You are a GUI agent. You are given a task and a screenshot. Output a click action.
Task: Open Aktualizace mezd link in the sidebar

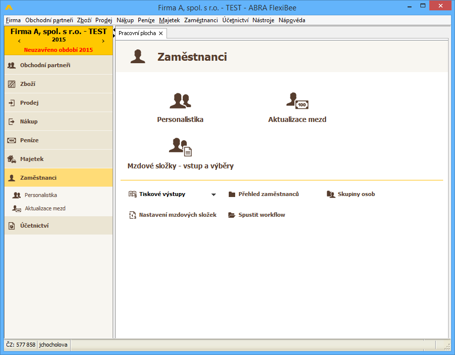click(x=45, y=208)
